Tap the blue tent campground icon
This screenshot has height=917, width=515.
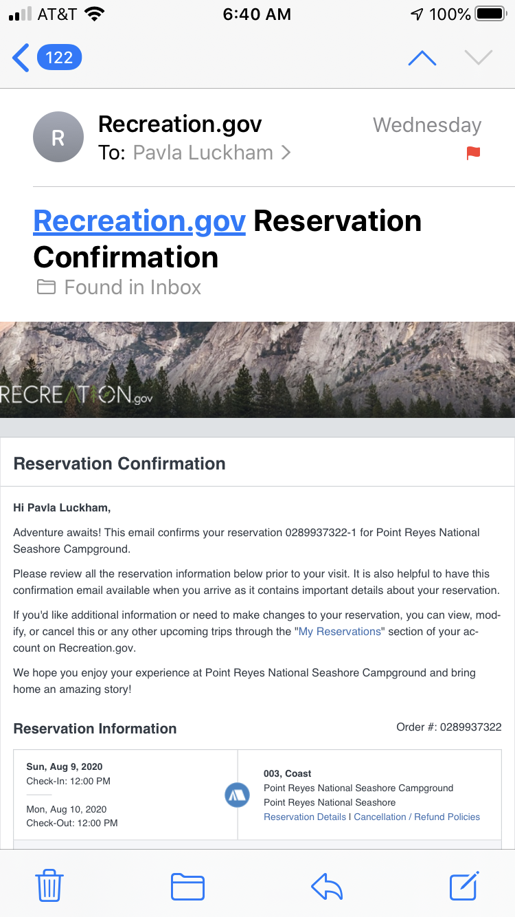click(237, 795)
